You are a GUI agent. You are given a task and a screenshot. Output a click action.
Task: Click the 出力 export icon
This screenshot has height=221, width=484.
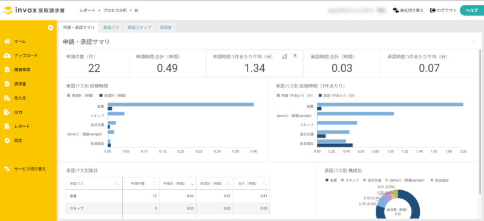click(7, 112)
